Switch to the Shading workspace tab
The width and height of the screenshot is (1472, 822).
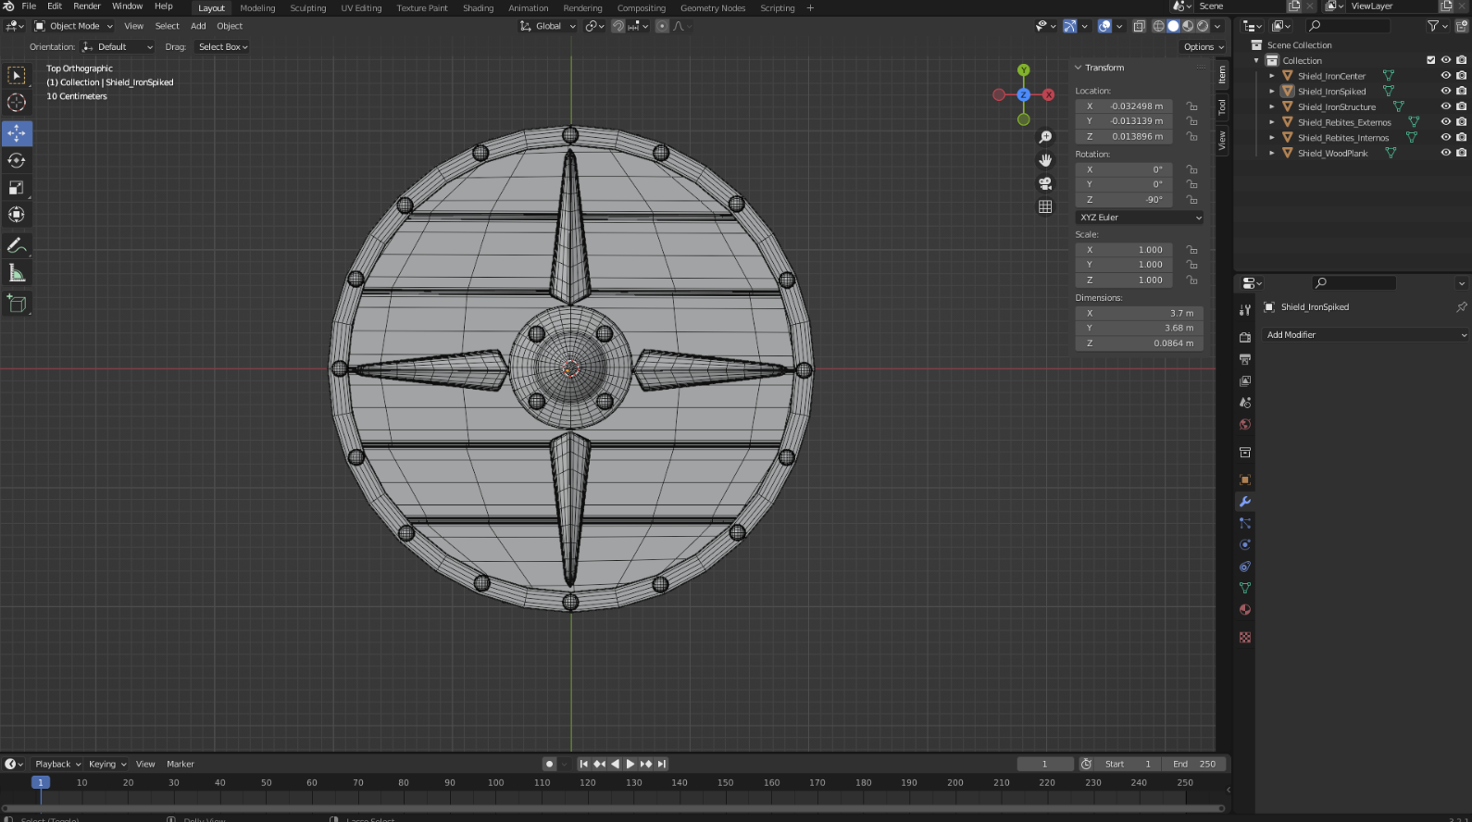pos(479,7)
